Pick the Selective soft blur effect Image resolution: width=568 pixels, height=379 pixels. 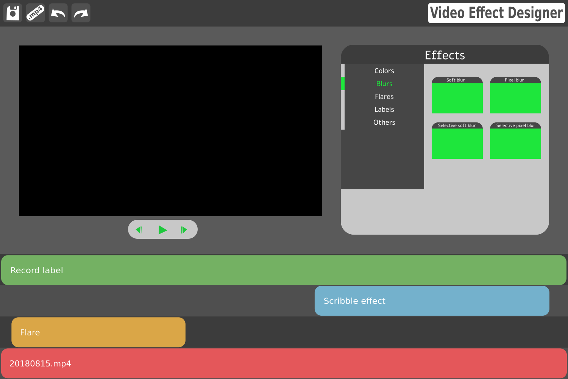pyautogui.click(x=457, y=141)
